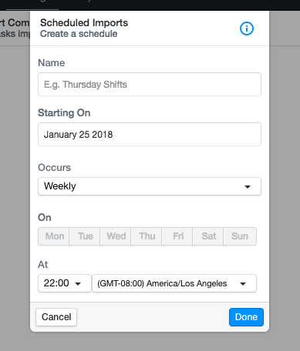Click the blue Done button
Viewport: 300px width, 351px height.
246,317
